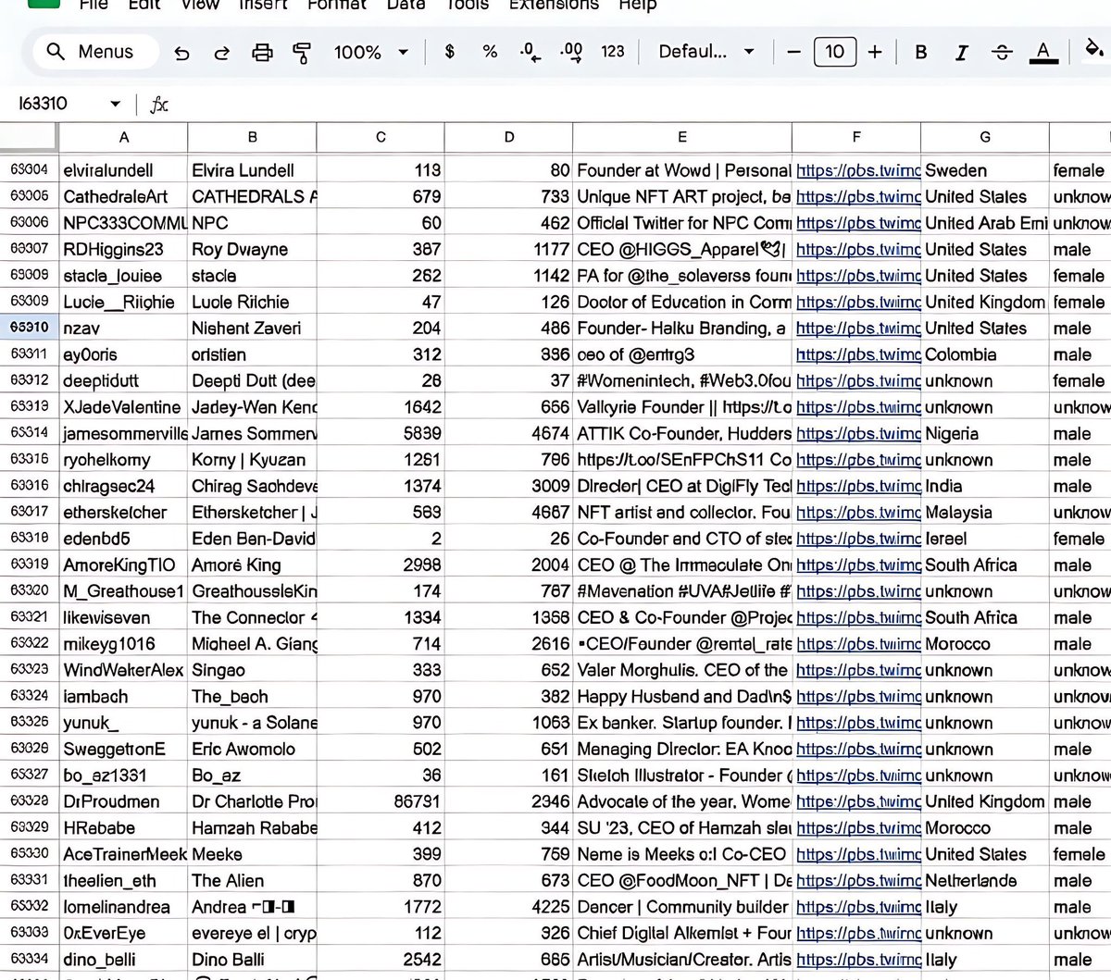Open the Zoom 100% dropdown
The height and width of the screenshot is (980, 1111).
coord(370,52)
